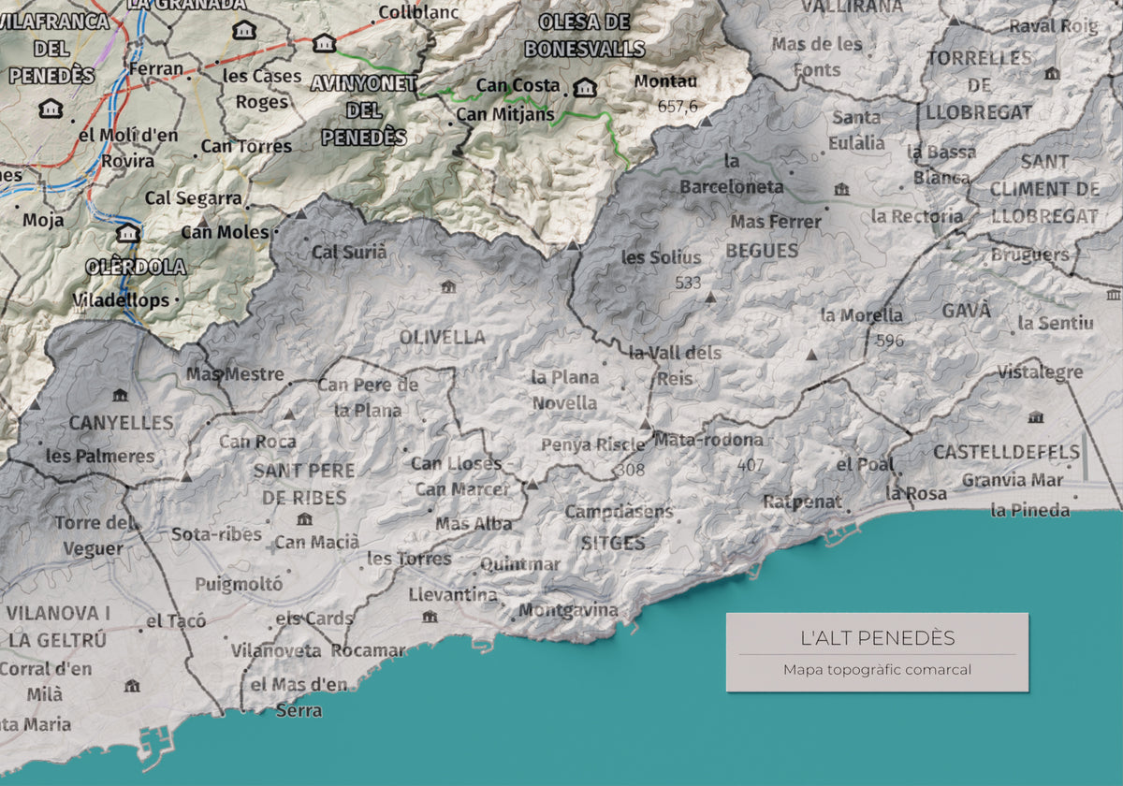
Task: Click the Campdàsens label
Action: [x=619, y=512]
